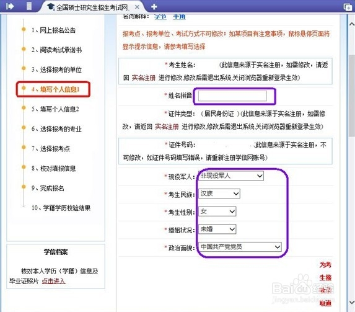
Task: Go to step 10、学籍学历校验结果
Action: 61,208
